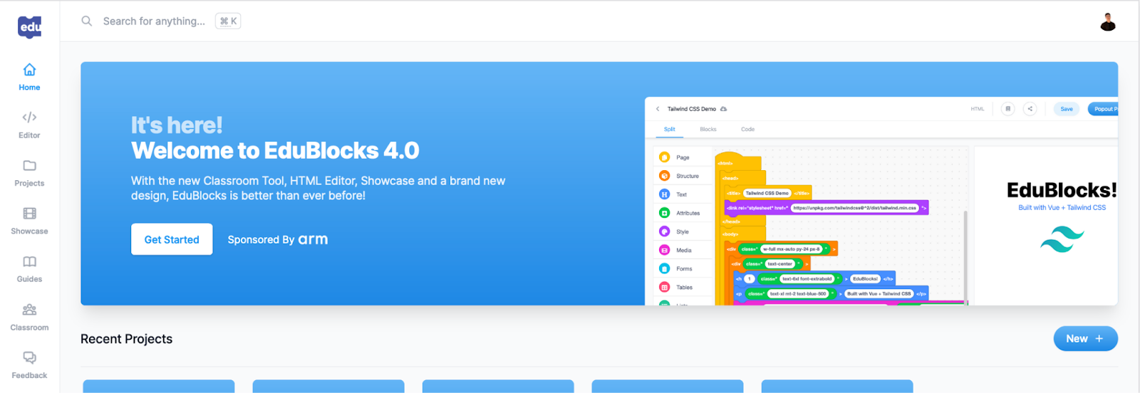Viewport: 1140px width, 393px height.
Task: Click the ⌘K shortcut badge
Action: click(228, 21)
